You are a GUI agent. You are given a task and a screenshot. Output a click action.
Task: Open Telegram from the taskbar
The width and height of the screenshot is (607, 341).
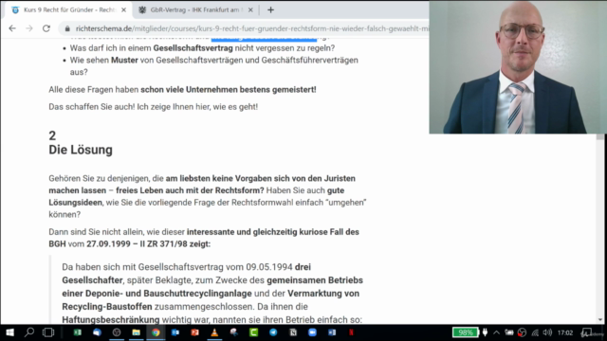tap(273, 332)
